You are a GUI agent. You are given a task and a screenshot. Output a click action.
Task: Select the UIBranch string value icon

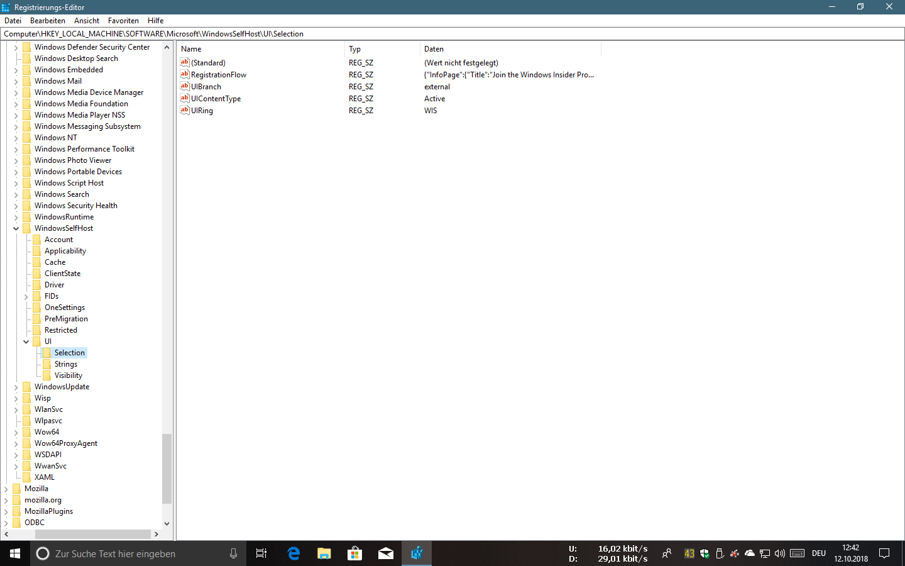click(185, 86)
